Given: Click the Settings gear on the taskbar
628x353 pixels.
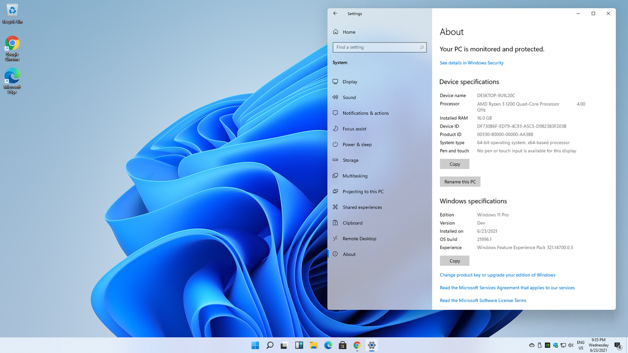Looking at the screenshot, I should coord(371,345).
